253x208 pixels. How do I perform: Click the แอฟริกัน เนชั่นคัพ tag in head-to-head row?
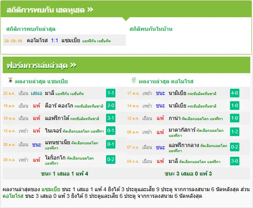tap(96, 41)
